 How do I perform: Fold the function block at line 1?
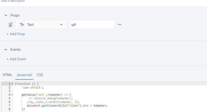tap(12, 84)
